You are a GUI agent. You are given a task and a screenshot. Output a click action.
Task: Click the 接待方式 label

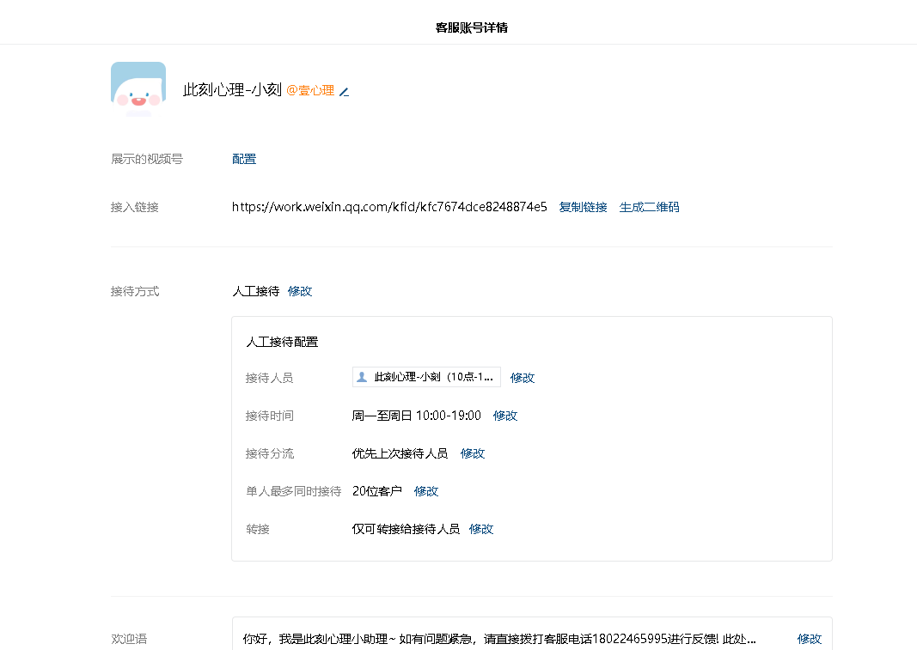point(135,291)
